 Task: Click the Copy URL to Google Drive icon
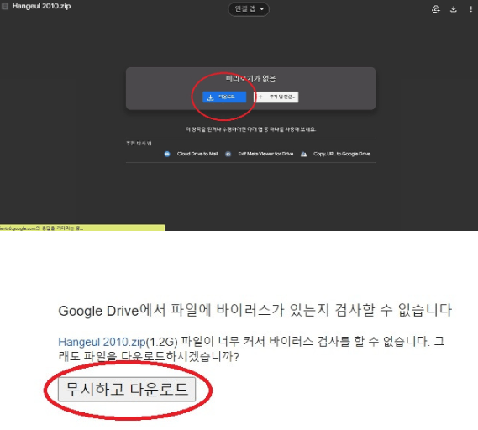303,154
